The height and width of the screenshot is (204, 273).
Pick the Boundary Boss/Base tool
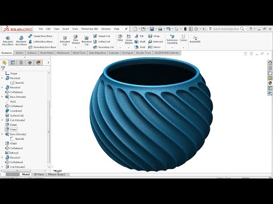(42, 47)
